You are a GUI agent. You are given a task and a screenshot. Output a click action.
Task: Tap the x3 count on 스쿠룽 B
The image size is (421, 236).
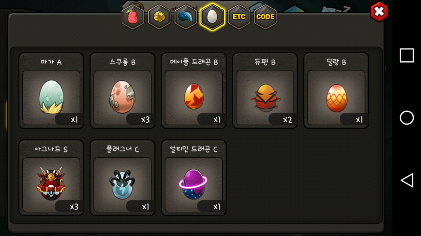[x=145, y=120]
